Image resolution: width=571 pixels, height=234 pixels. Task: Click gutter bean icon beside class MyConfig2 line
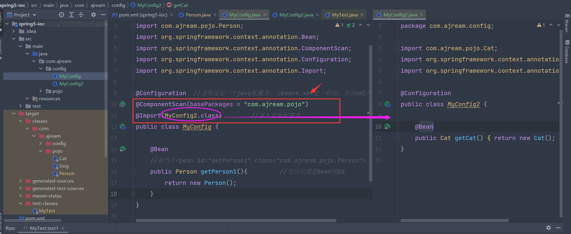click(x=387, y=104)
